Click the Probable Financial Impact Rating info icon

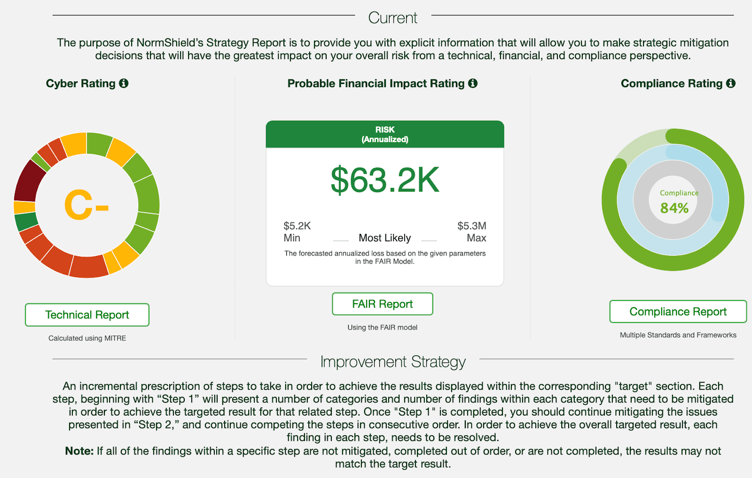click(473, 84)
